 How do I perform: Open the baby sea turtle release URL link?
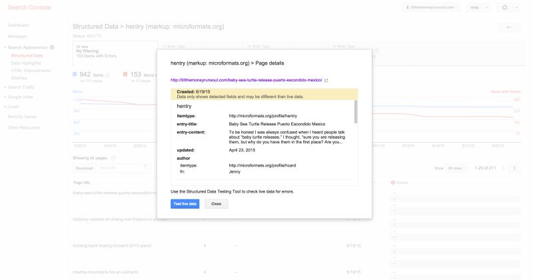coord(246,80)
